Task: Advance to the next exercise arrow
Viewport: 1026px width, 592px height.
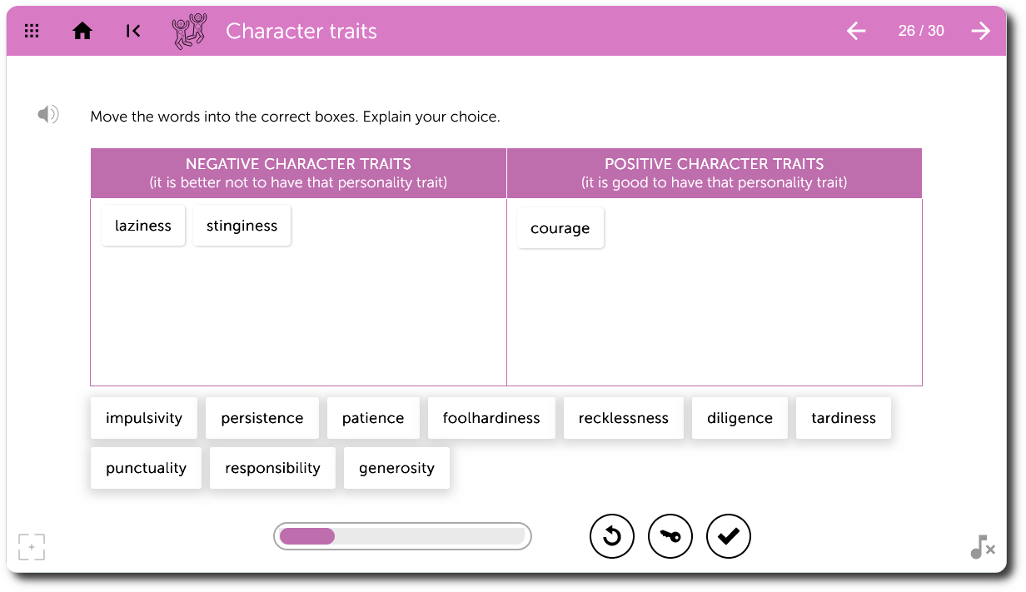Action: (x=981, y=32)
